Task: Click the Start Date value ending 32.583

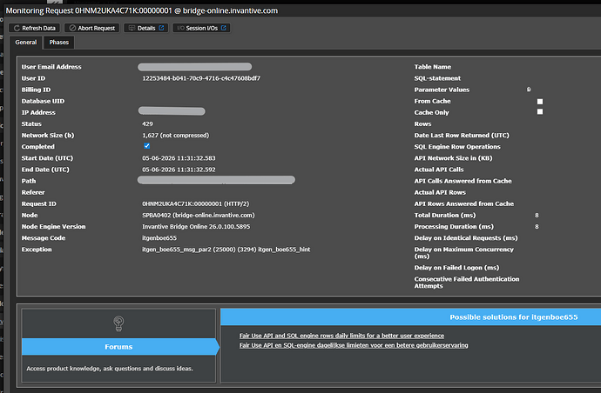Action: click(179, 158)
